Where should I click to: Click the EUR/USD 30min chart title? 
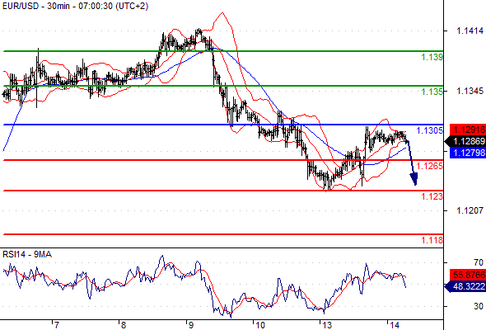[x=75, y=6]
